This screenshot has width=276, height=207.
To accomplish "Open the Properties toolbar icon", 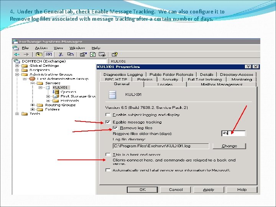I will [x=83, y=54].
